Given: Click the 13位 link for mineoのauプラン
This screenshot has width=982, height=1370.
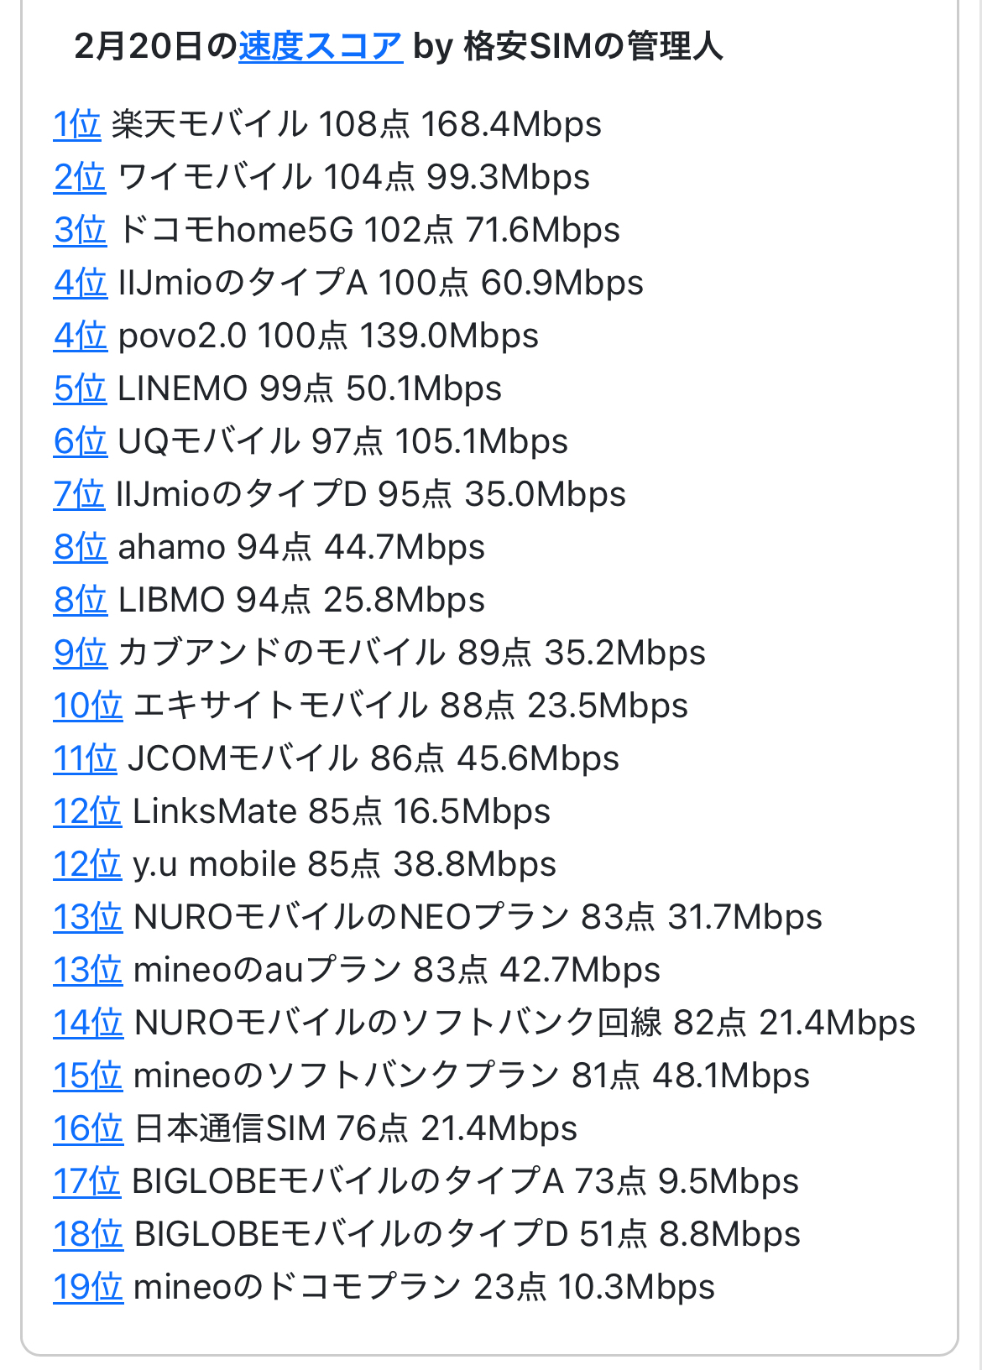Looking at the screenshot, I should pos(87,971).
